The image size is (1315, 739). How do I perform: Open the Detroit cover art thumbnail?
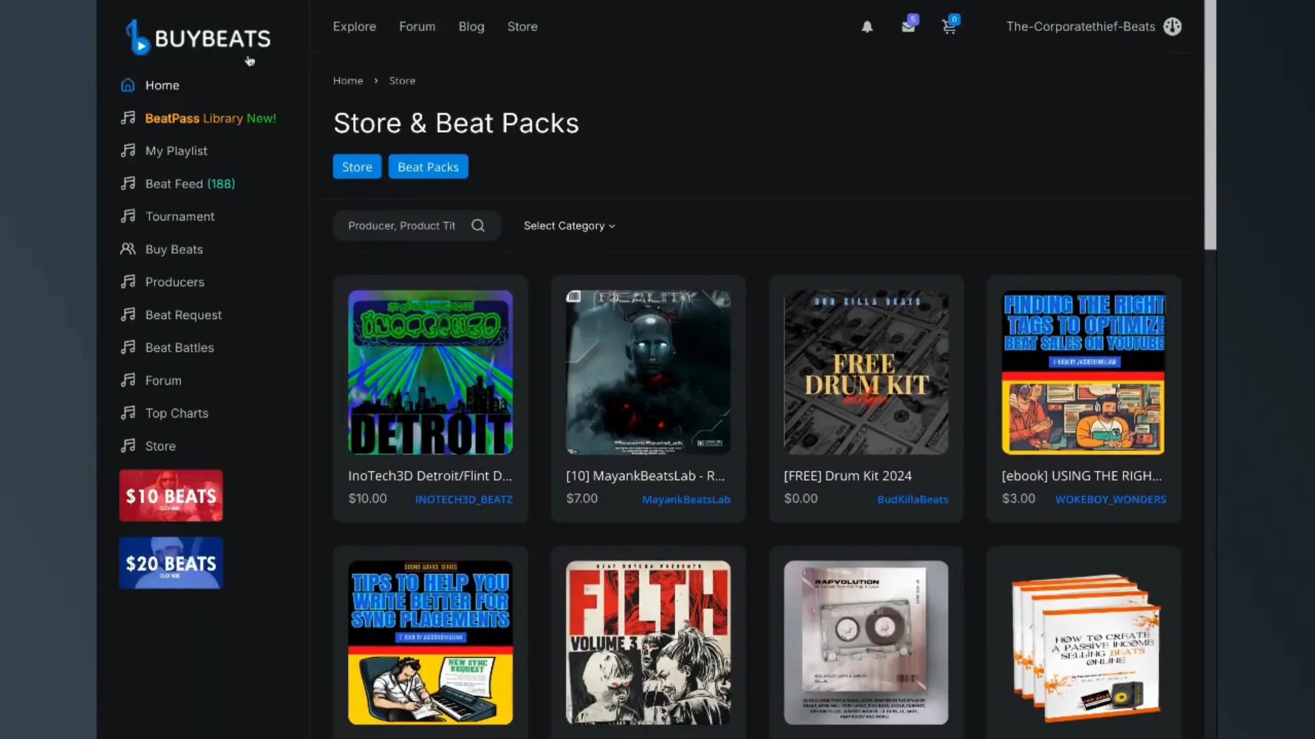point(430,372)
